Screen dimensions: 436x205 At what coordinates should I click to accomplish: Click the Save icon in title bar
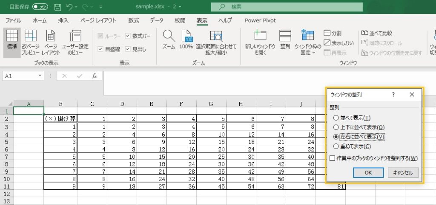click(57, 7)
